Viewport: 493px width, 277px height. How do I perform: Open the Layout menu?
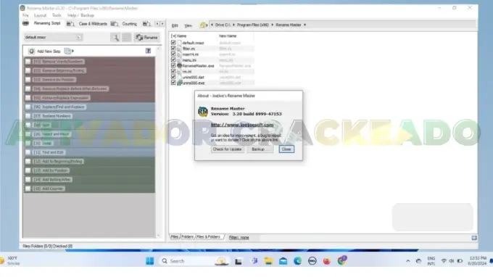pyautogui.click(x=40, y=15)
